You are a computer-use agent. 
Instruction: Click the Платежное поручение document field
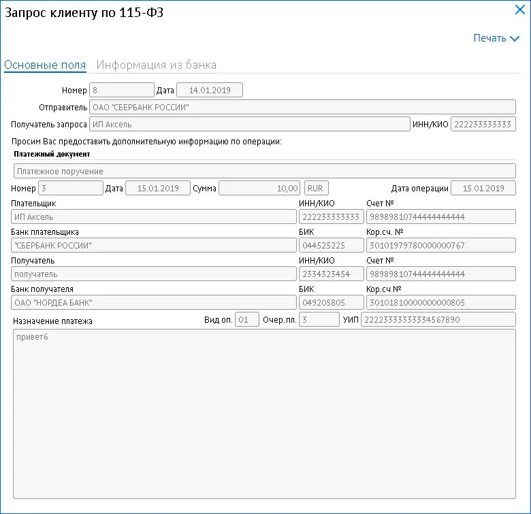(x=265, y=171)
